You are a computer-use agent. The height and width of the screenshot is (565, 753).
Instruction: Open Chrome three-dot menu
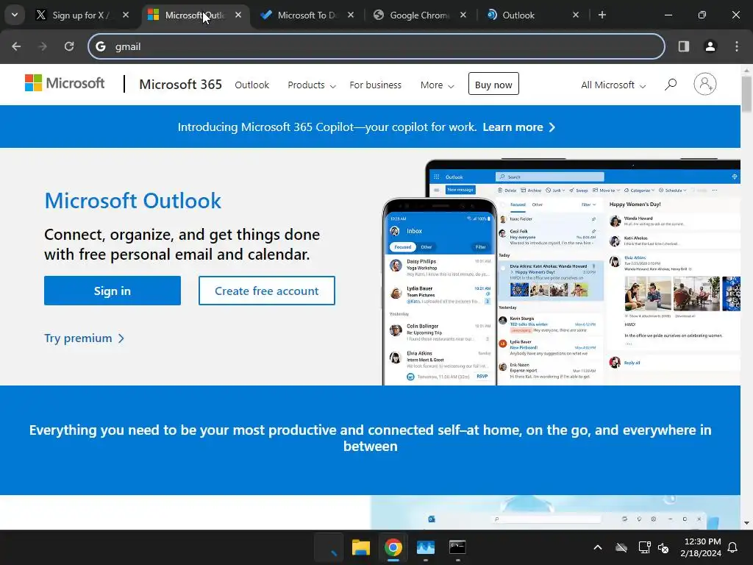click(737, 46)
